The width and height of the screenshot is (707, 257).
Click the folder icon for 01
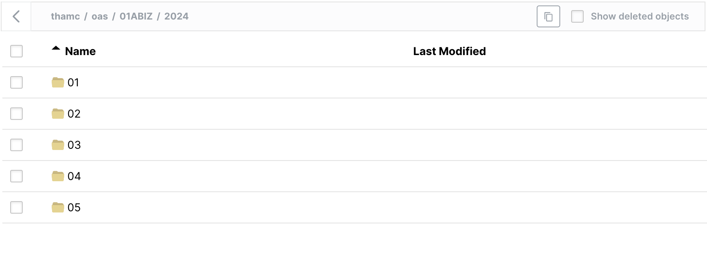pos(58,82)
